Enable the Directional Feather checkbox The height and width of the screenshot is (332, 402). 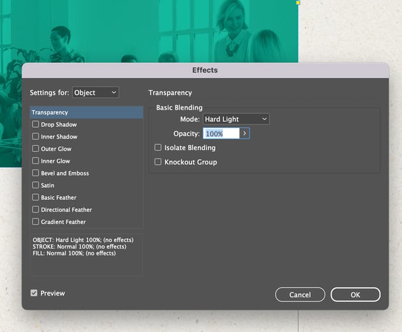pyautogui.click(x=36, y=210)
